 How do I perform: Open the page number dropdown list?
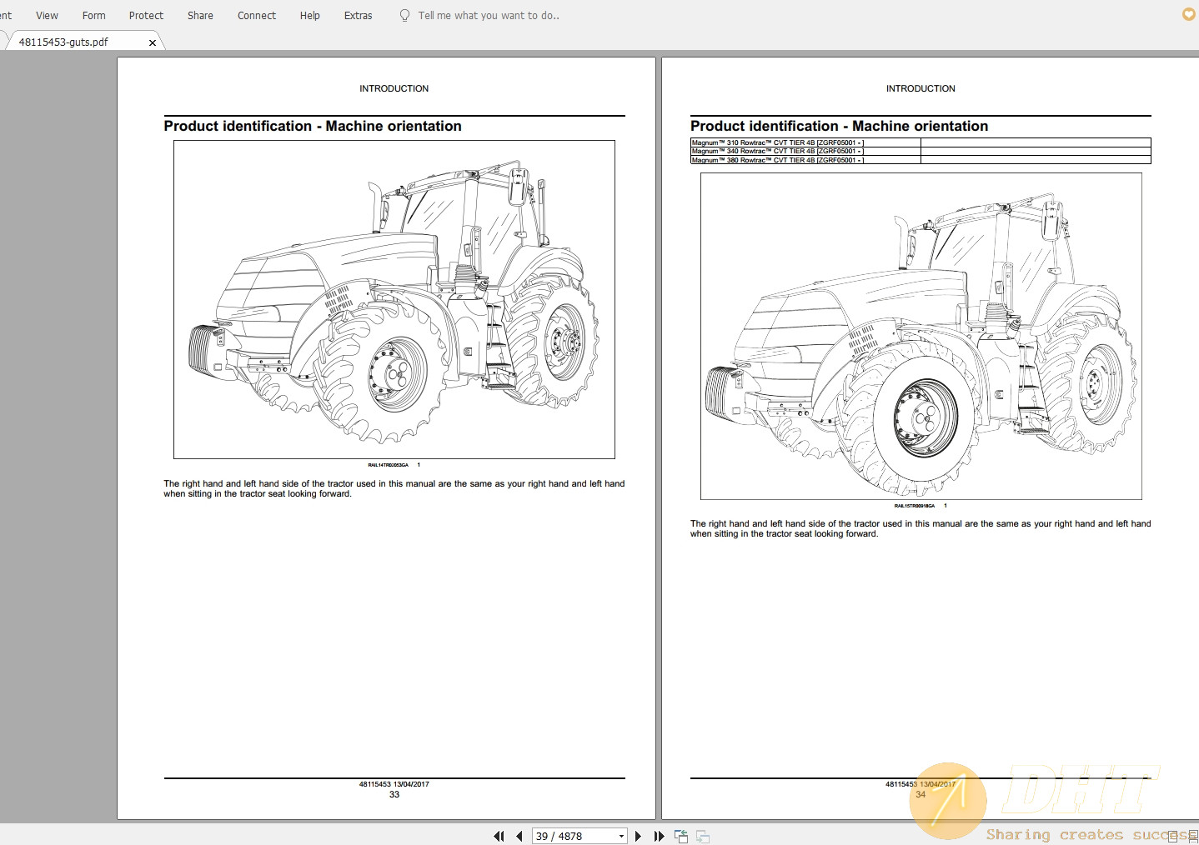620,836
